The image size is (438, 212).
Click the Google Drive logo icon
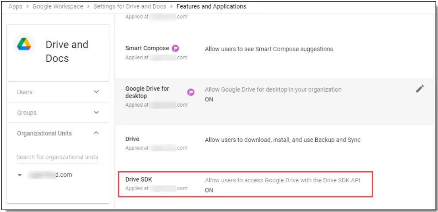(x=24, y=44)
